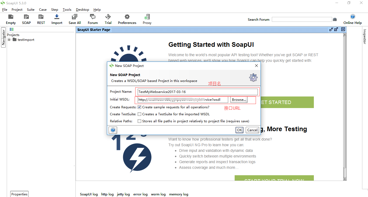This screenshot has width=368, height=197.
Task: Click the gear icon in the New SOAP Project dialog
Action: [x=253, y=77]
